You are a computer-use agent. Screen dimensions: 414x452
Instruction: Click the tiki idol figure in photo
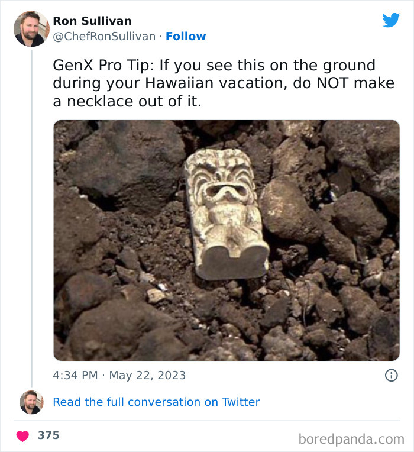tap(225, 213)
